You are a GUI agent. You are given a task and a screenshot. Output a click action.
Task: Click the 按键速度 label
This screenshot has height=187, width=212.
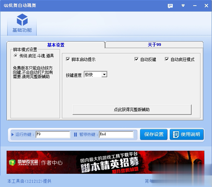point(74,75)
